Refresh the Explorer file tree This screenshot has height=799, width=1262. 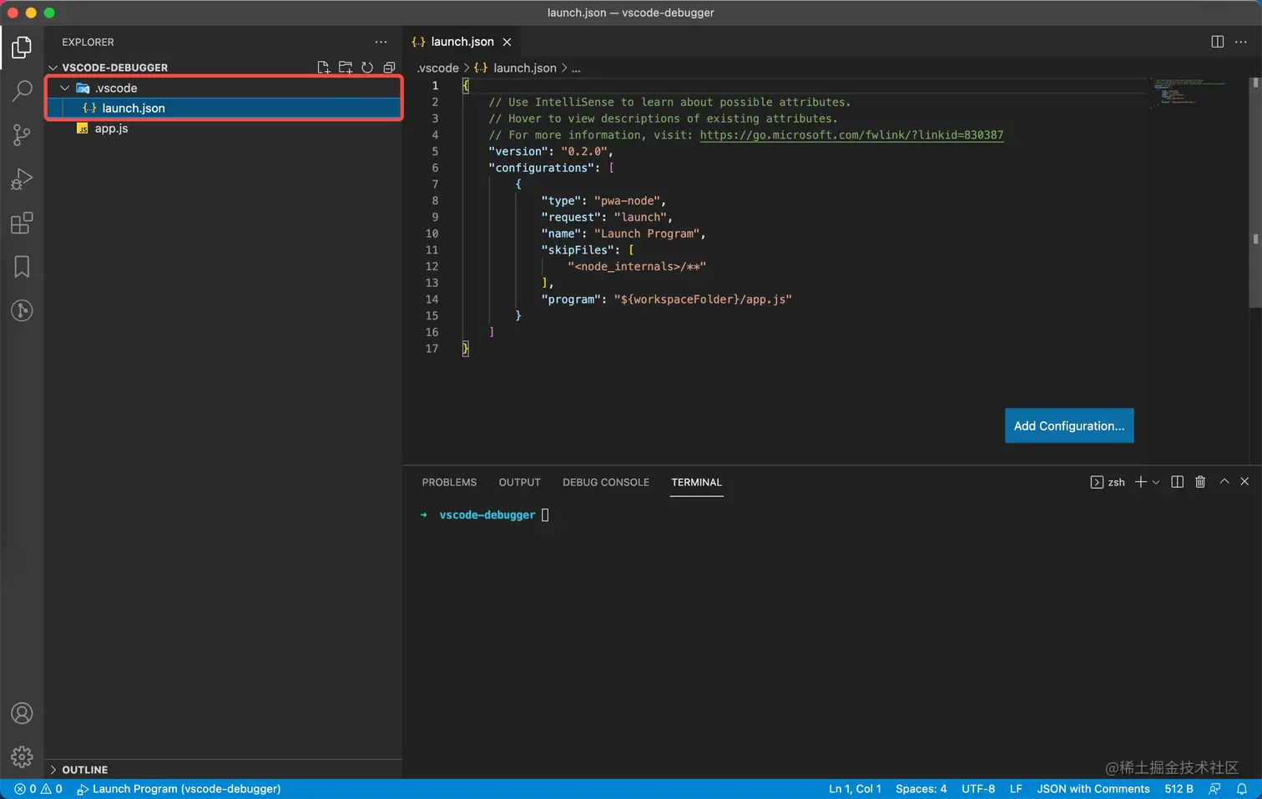pyautogui.click(x=367, y=68)
